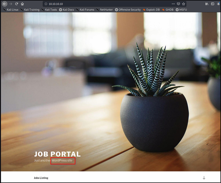The width and height of the screenshot is (221, 183).
Task: Open site information icon in address bar
Action: click(x=46, y=4)
